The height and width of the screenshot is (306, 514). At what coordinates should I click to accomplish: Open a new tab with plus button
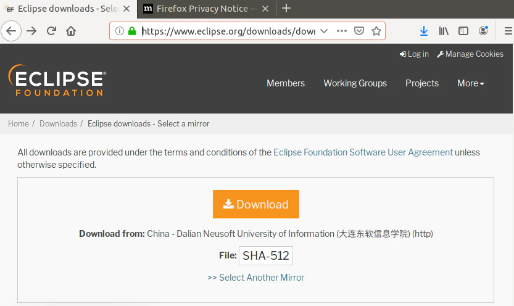286,8
